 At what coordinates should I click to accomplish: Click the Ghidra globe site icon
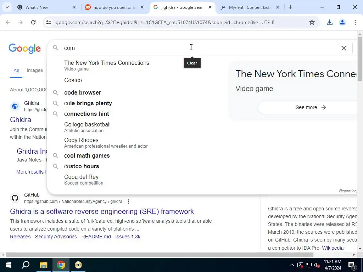coord(15,106)
